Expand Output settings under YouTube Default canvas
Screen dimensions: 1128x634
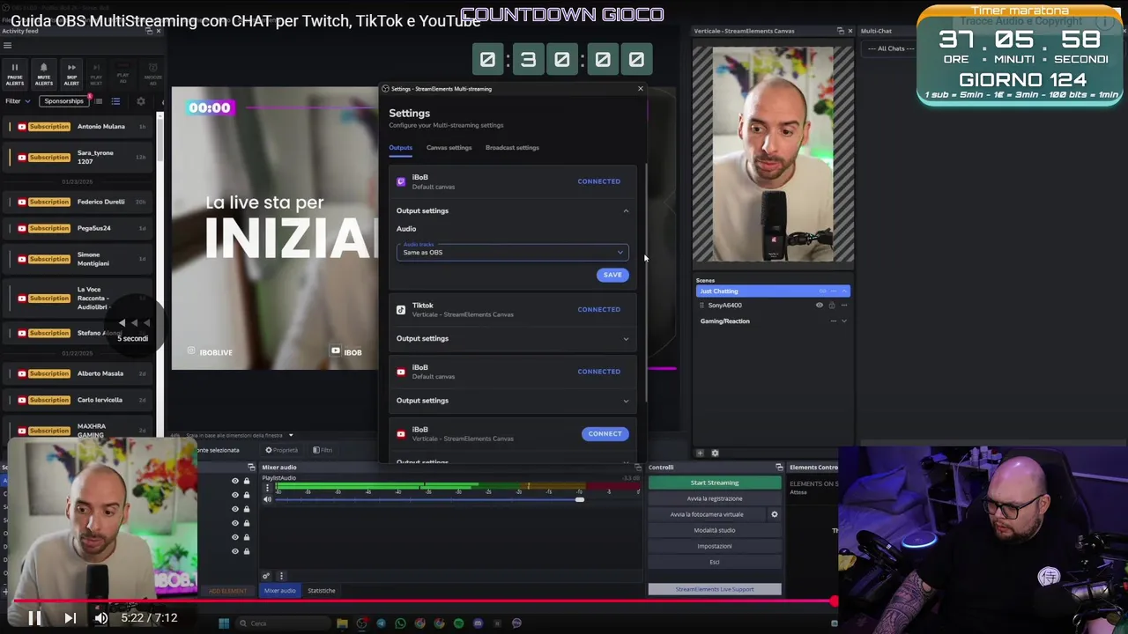(626, 401)
